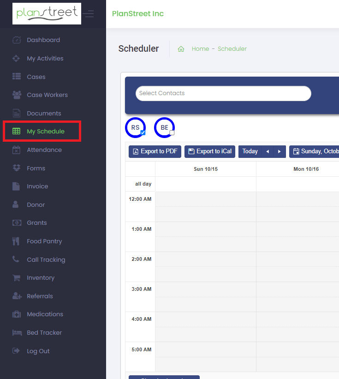Open Dashboard menu item

coord(43,40)
